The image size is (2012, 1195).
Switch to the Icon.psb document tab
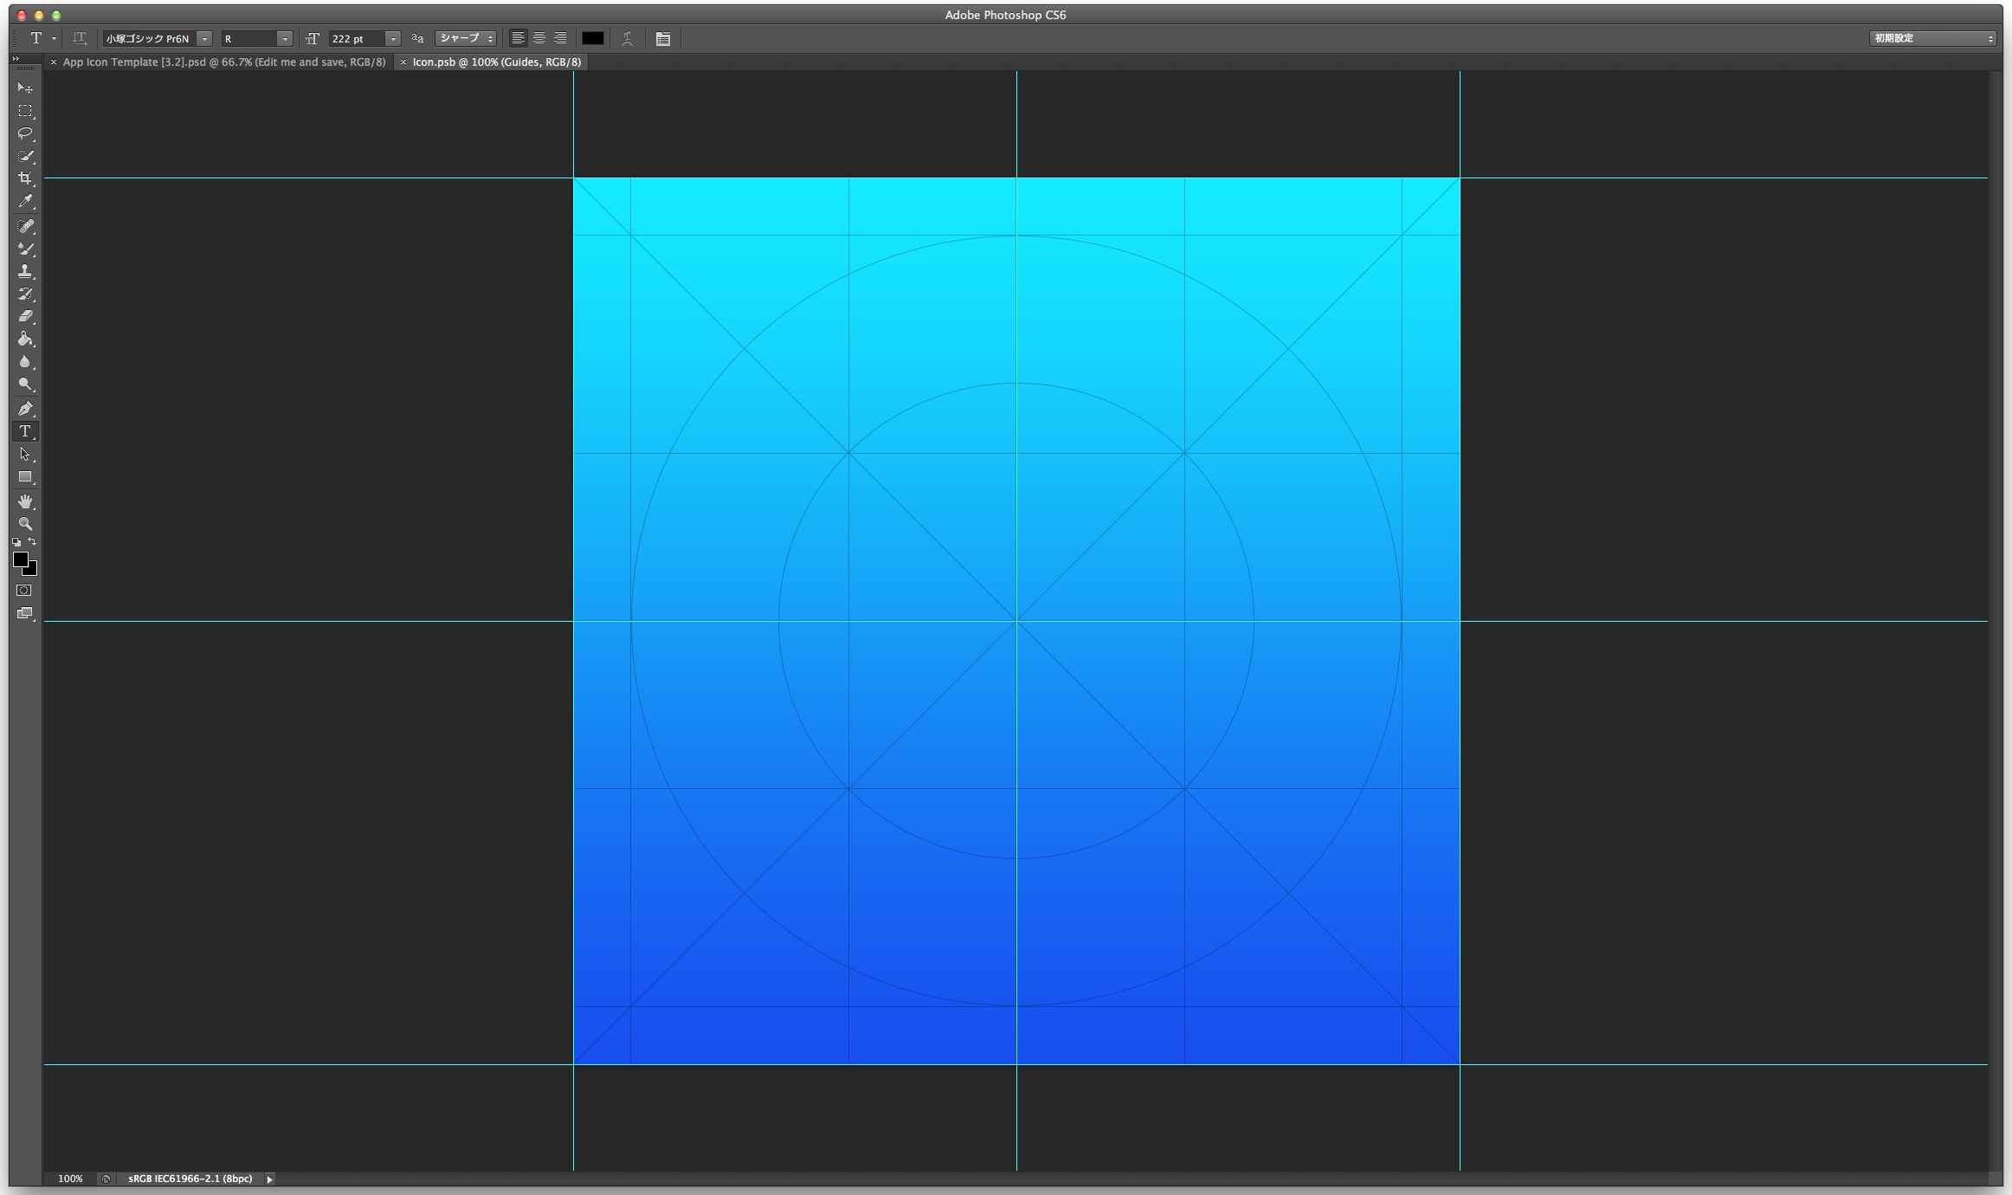pos(496,61)
